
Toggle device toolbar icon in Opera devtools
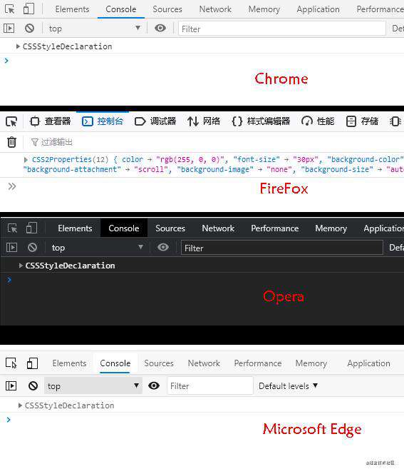[x=31, y=228]
